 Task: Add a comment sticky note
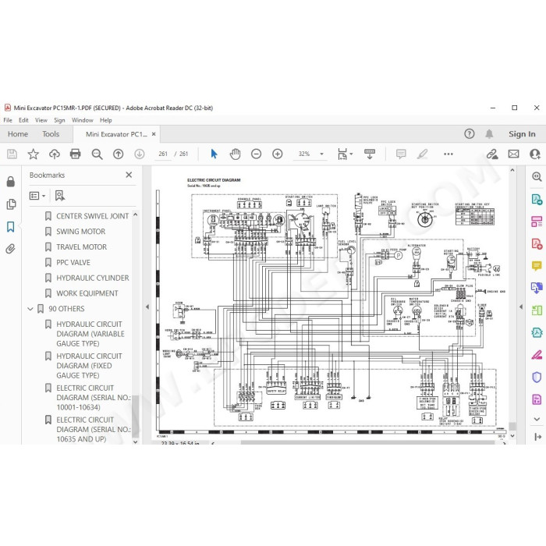click(401, 154)
